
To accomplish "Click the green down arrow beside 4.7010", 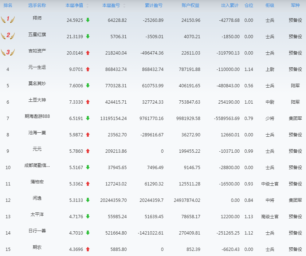I will coord(88,233).
